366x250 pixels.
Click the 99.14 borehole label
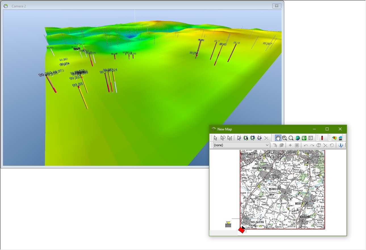[x=237, y=43]
